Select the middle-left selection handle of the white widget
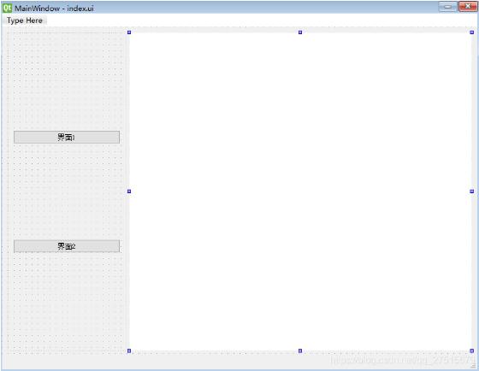The image size is (479, 371). [x=129, y=191]
